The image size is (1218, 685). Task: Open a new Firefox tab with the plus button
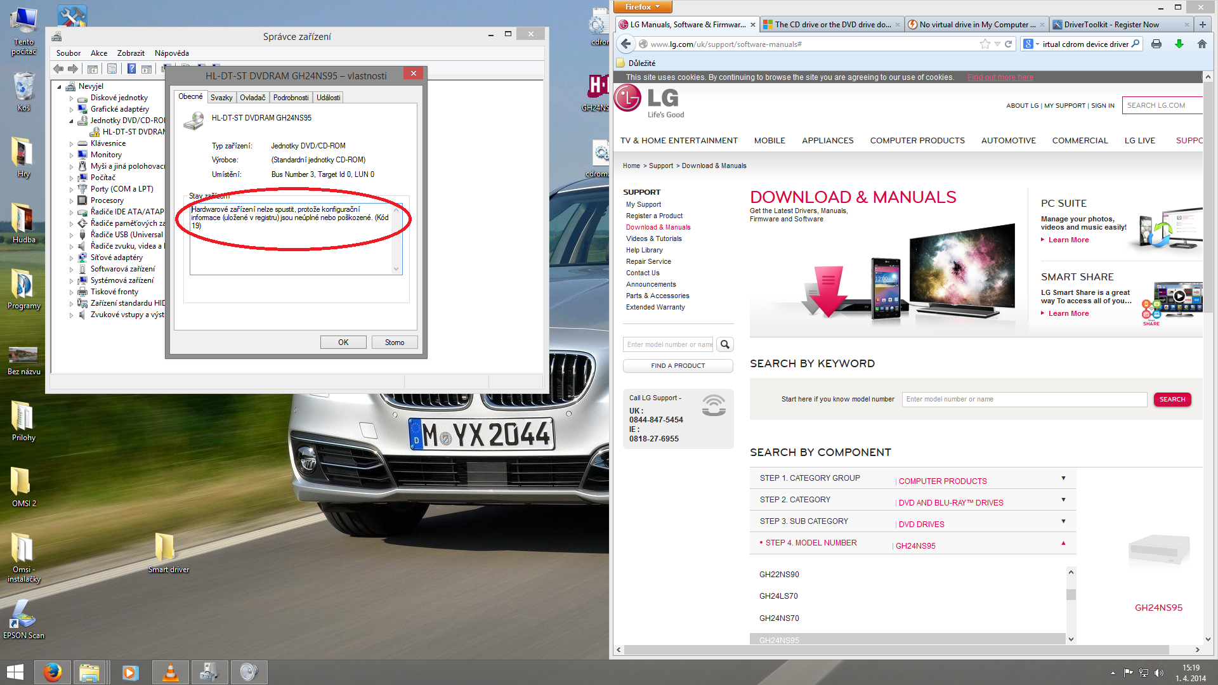tap(1203, 25)
